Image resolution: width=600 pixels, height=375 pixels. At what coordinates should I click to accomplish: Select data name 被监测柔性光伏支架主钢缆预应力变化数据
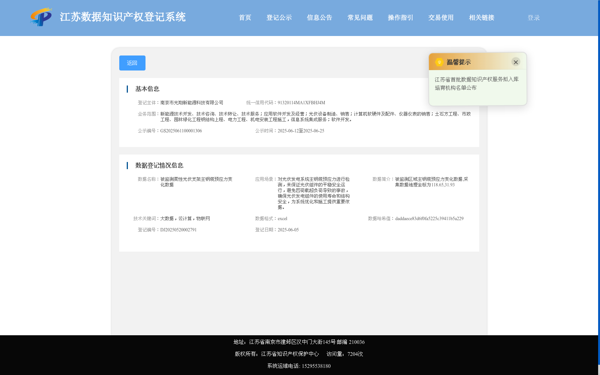[196, 182]
